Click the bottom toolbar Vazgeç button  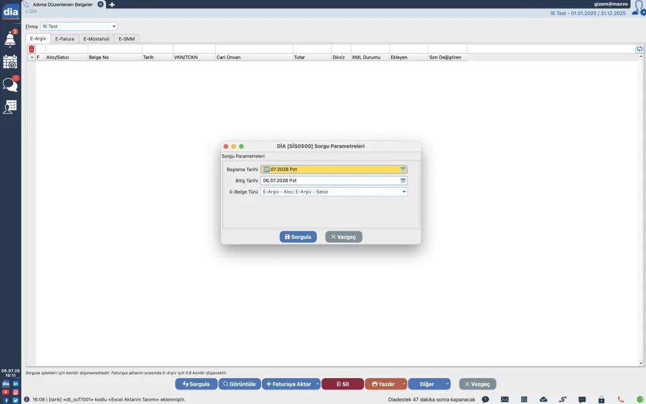click(x=478, y=384)
